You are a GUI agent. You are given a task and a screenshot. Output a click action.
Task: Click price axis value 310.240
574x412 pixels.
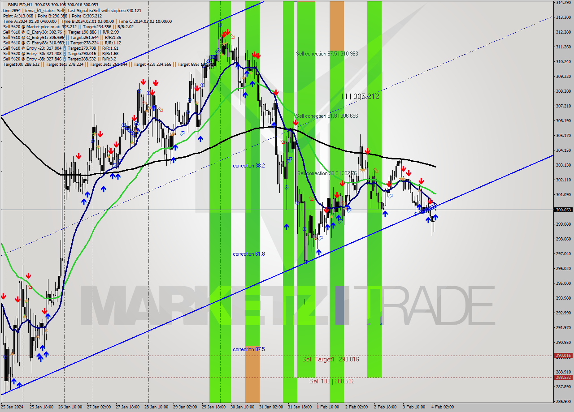pos(563,61)
